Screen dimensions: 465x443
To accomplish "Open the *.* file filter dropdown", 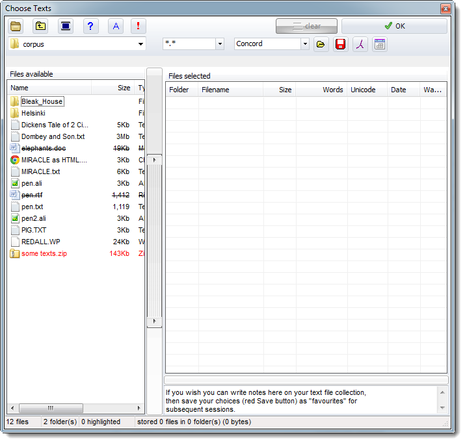I will click(x=220, y=44).
